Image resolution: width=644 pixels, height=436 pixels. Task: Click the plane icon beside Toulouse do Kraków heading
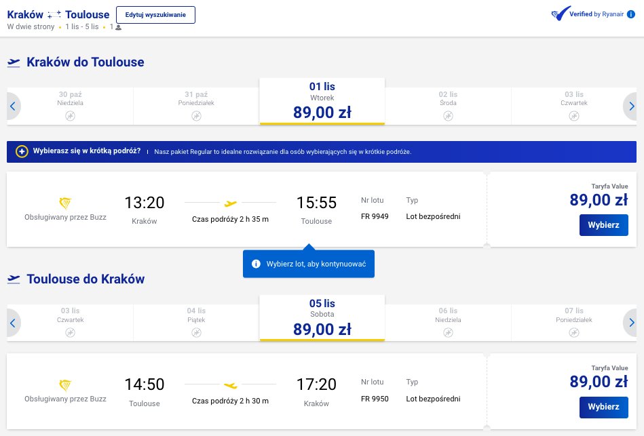14,279
